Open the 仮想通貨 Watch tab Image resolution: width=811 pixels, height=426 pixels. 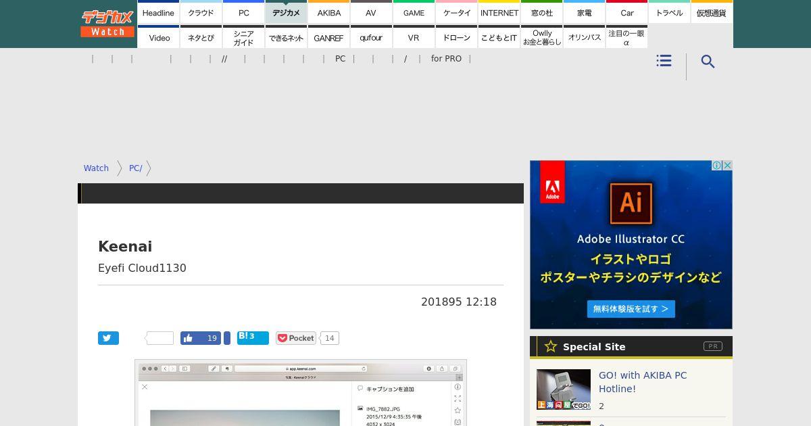click(712, 12)
